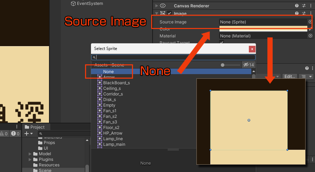315x172 pixels.
Task: Open Source Image object picker circle
Action: (310, 22)
